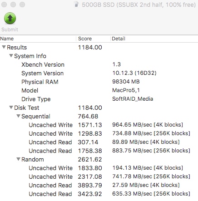Select the Xbench Version row
Screen dimensions: 198x201
pos(99,64)
